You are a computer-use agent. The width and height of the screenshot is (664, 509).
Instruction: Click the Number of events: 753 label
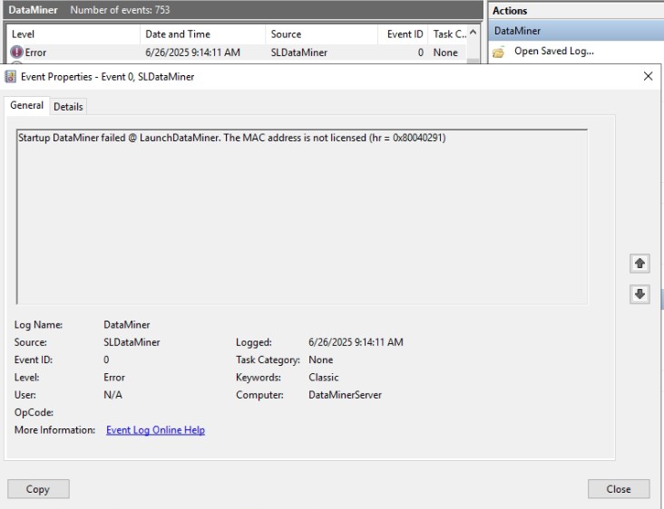[x=120, y=10]
